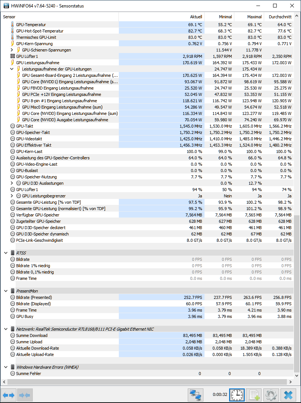Expand GPU-Schienen-Spannungen group
Viewport: 301px width, 403px height.
pyautogui.click(x=12, y=50)
